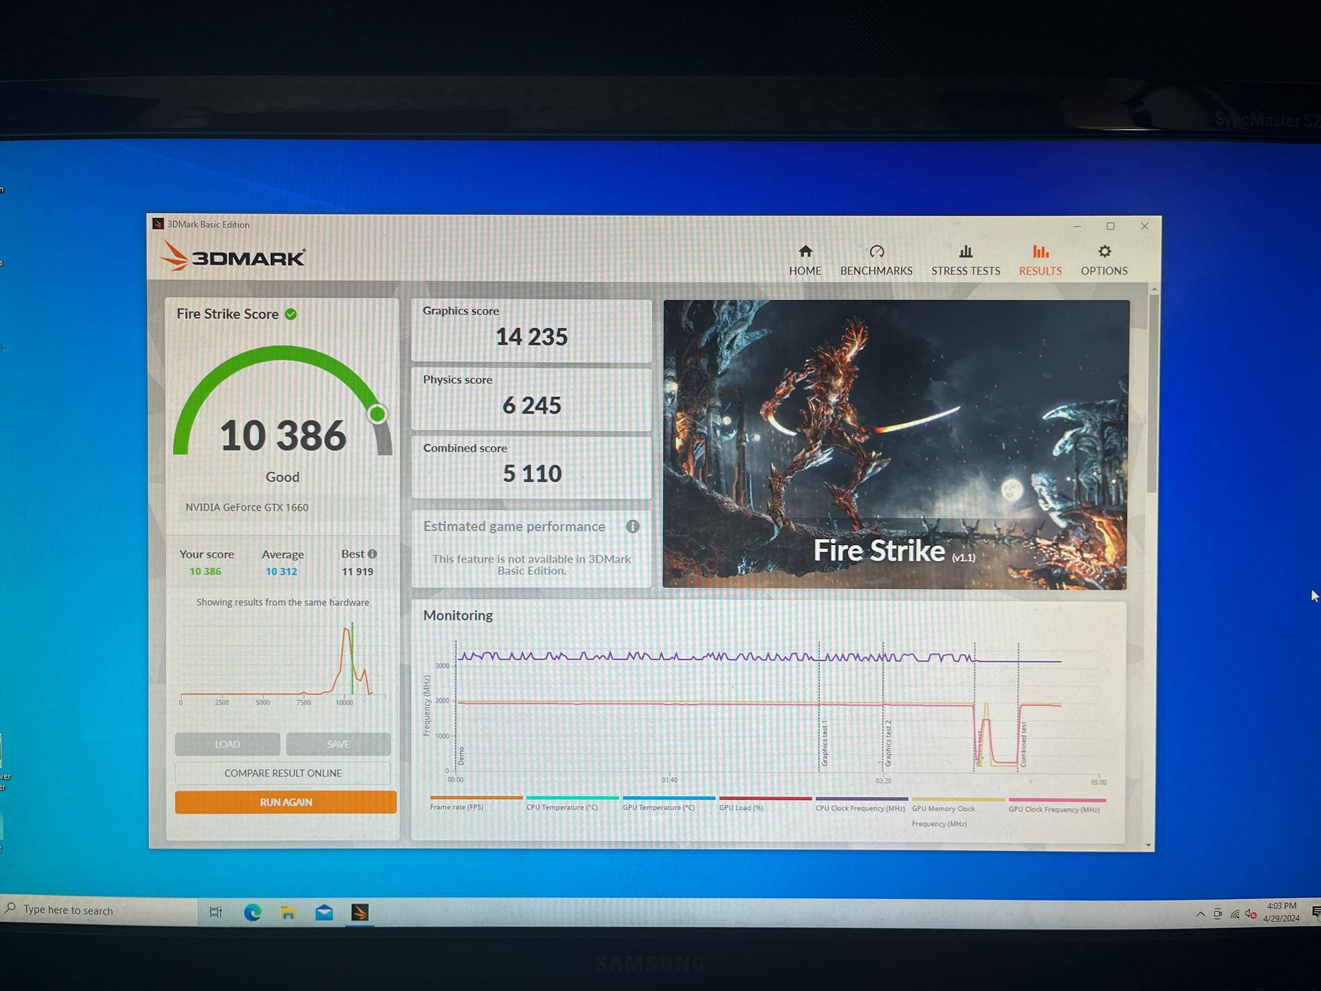Click the Estimated game performance info icon

pyautogui.click(x=633, y=526)
